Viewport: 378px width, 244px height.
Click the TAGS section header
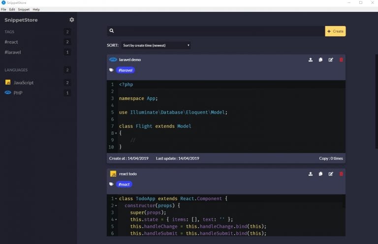pyautogui.click(x=9, y=32)
